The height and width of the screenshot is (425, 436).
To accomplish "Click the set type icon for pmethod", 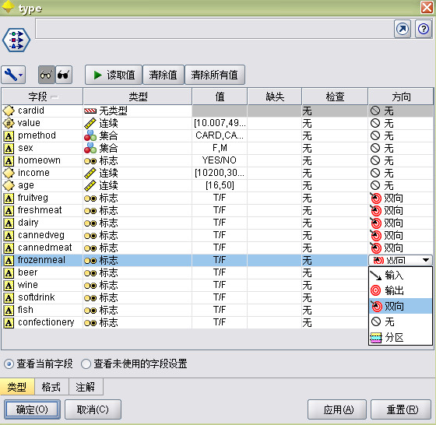I will 90,135.
